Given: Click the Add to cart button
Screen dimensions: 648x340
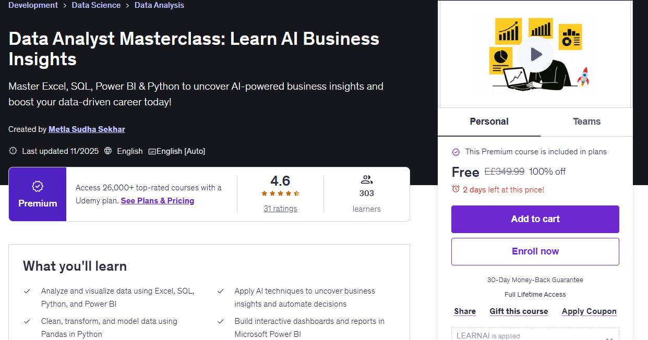Looking at the screenshot, I should (535, 219).
